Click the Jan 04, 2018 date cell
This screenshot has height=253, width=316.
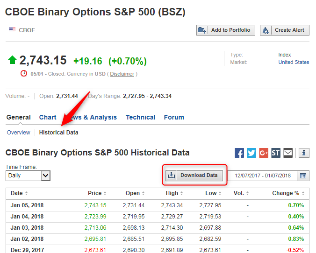[27, 217]
